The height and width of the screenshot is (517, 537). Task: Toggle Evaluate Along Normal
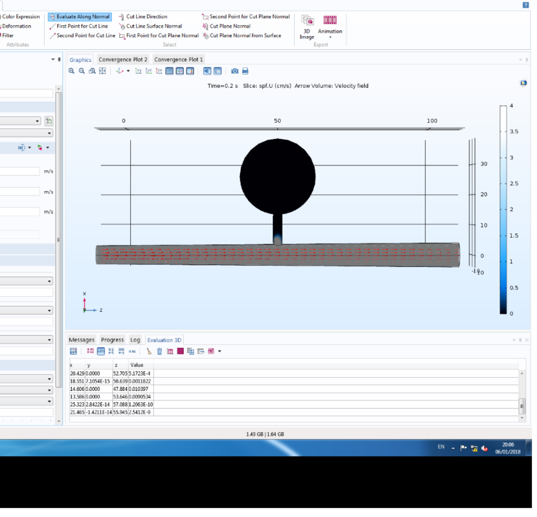79,17
